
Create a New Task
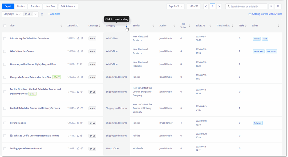tap(50, 6)
